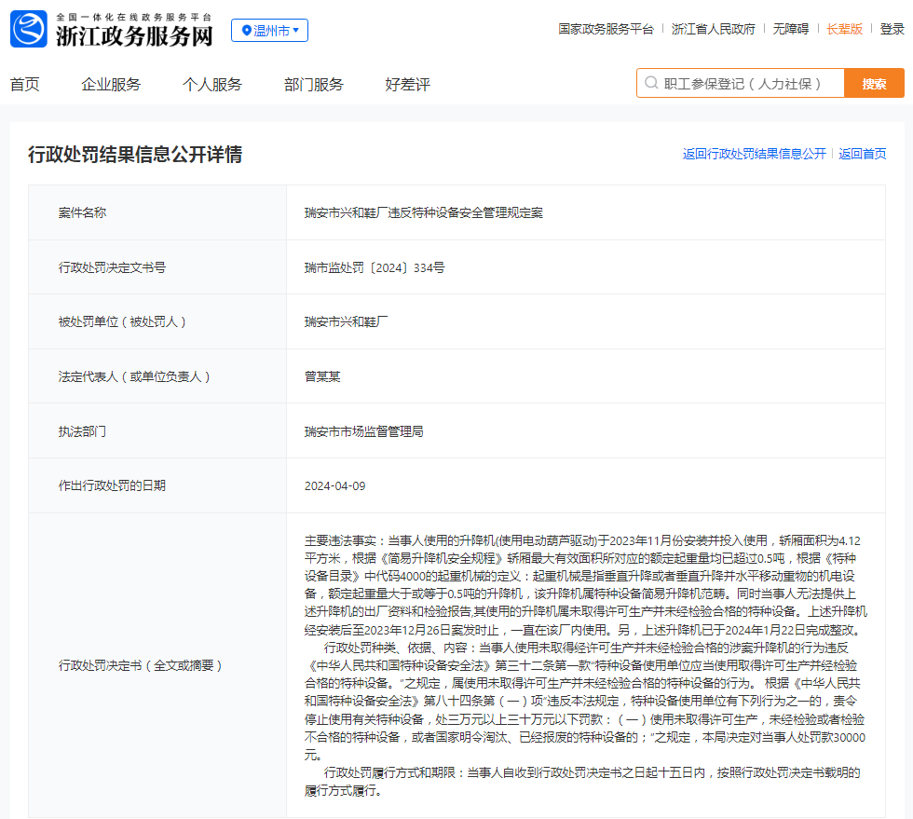Open 个人服务 navigation menu

coord(212,85)
